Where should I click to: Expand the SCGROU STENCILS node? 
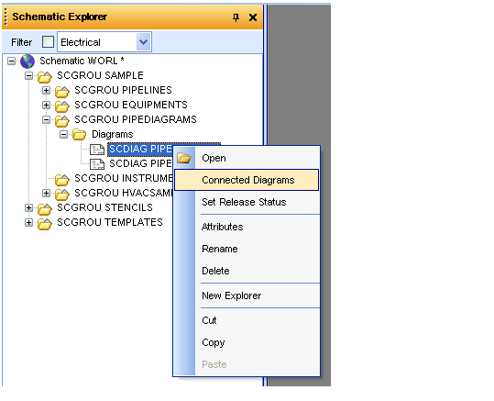pyautogui.click(x=28, y=208)
